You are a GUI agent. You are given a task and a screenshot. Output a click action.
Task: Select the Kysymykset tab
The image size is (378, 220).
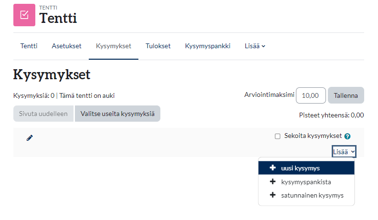114,46
